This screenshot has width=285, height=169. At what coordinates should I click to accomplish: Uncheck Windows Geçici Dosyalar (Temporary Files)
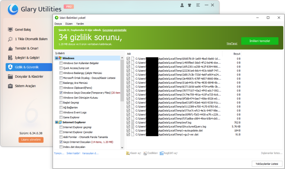tap(61, 93)
